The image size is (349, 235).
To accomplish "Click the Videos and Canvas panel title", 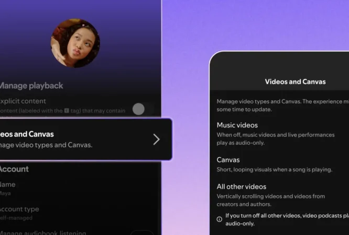I will (295, 81).
